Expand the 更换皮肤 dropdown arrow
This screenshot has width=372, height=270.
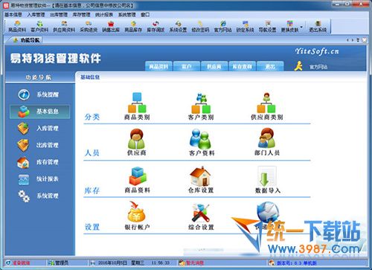(x=301, y=27)
